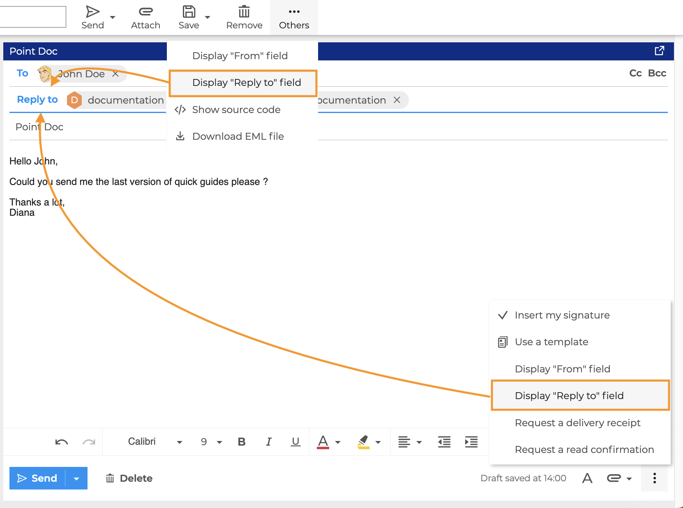The height and width of the screenshot is (508, 683).
Task: Increase the paragraph indent
Action: point(471,442)
